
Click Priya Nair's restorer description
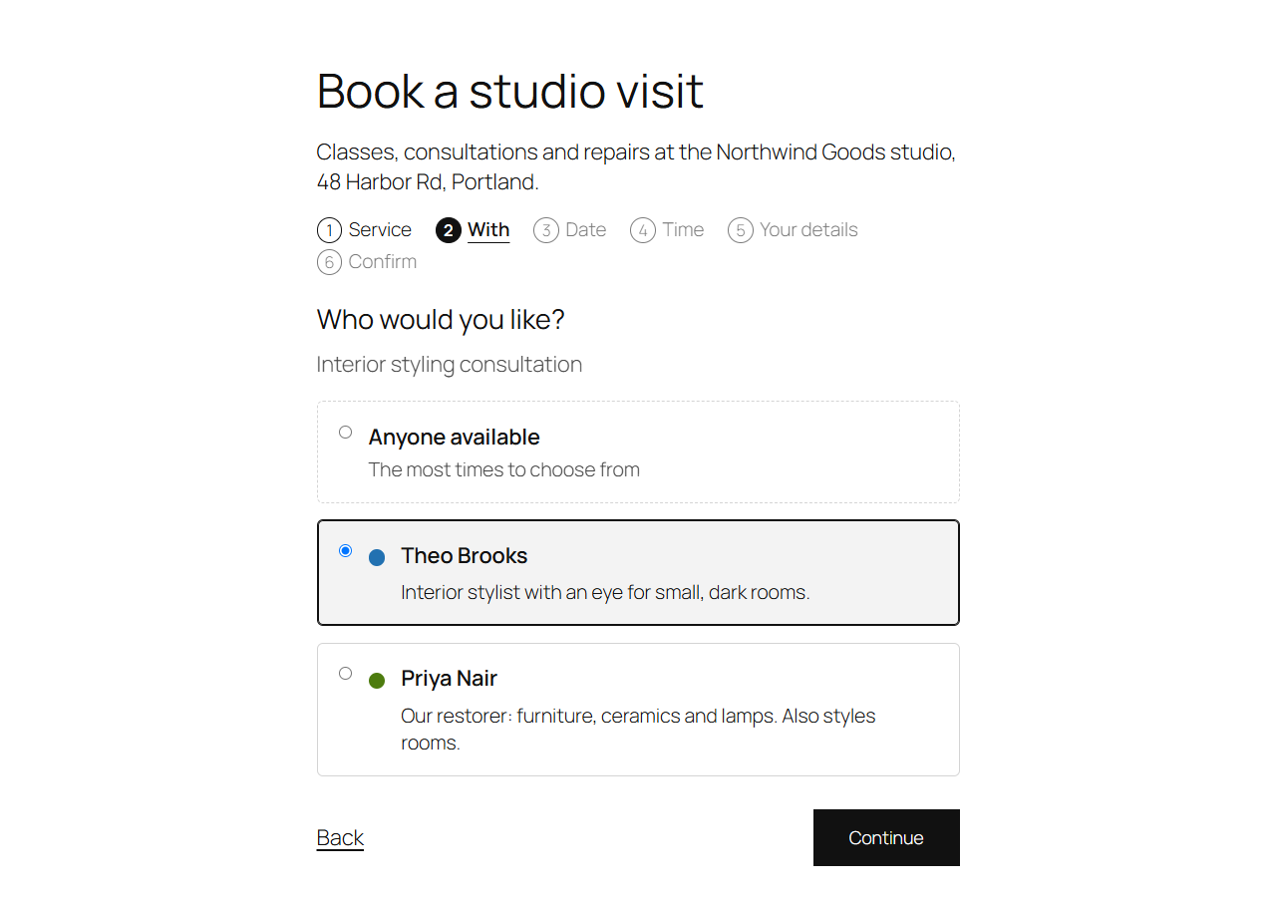638,730
